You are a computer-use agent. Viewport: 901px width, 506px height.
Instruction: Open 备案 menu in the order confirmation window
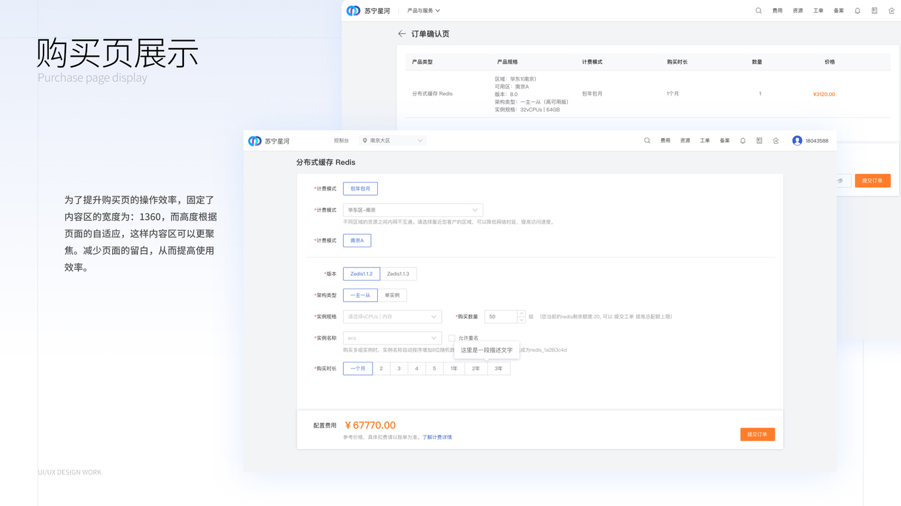[839, 11]
